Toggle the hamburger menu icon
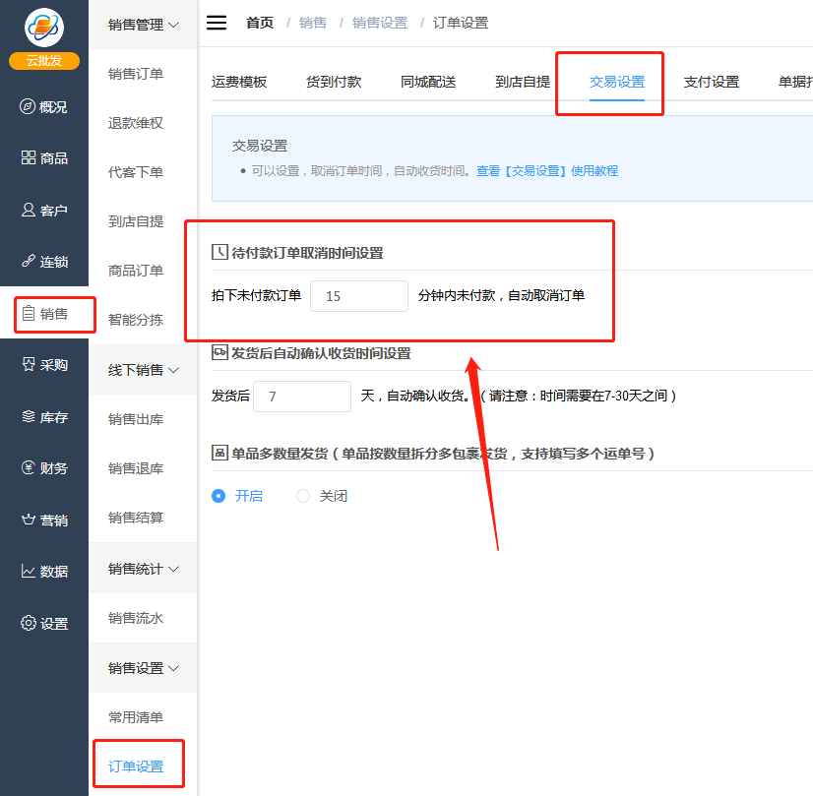The width and height of the screenshot is (813, 796). 217,23
